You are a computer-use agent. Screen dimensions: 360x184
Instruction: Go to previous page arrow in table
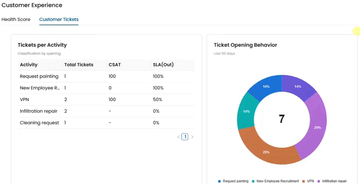pos(179,137)
